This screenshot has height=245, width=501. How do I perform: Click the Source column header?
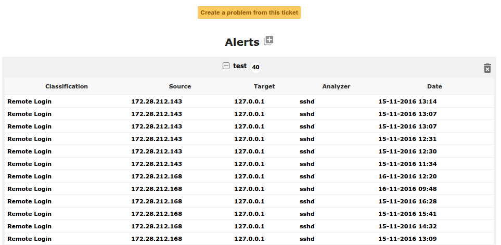[180, 86]
